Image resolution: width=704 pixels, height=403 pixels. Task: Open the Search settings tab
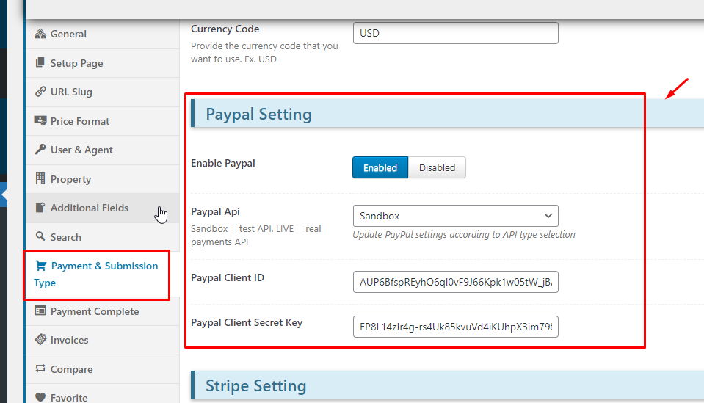[102, 237]
